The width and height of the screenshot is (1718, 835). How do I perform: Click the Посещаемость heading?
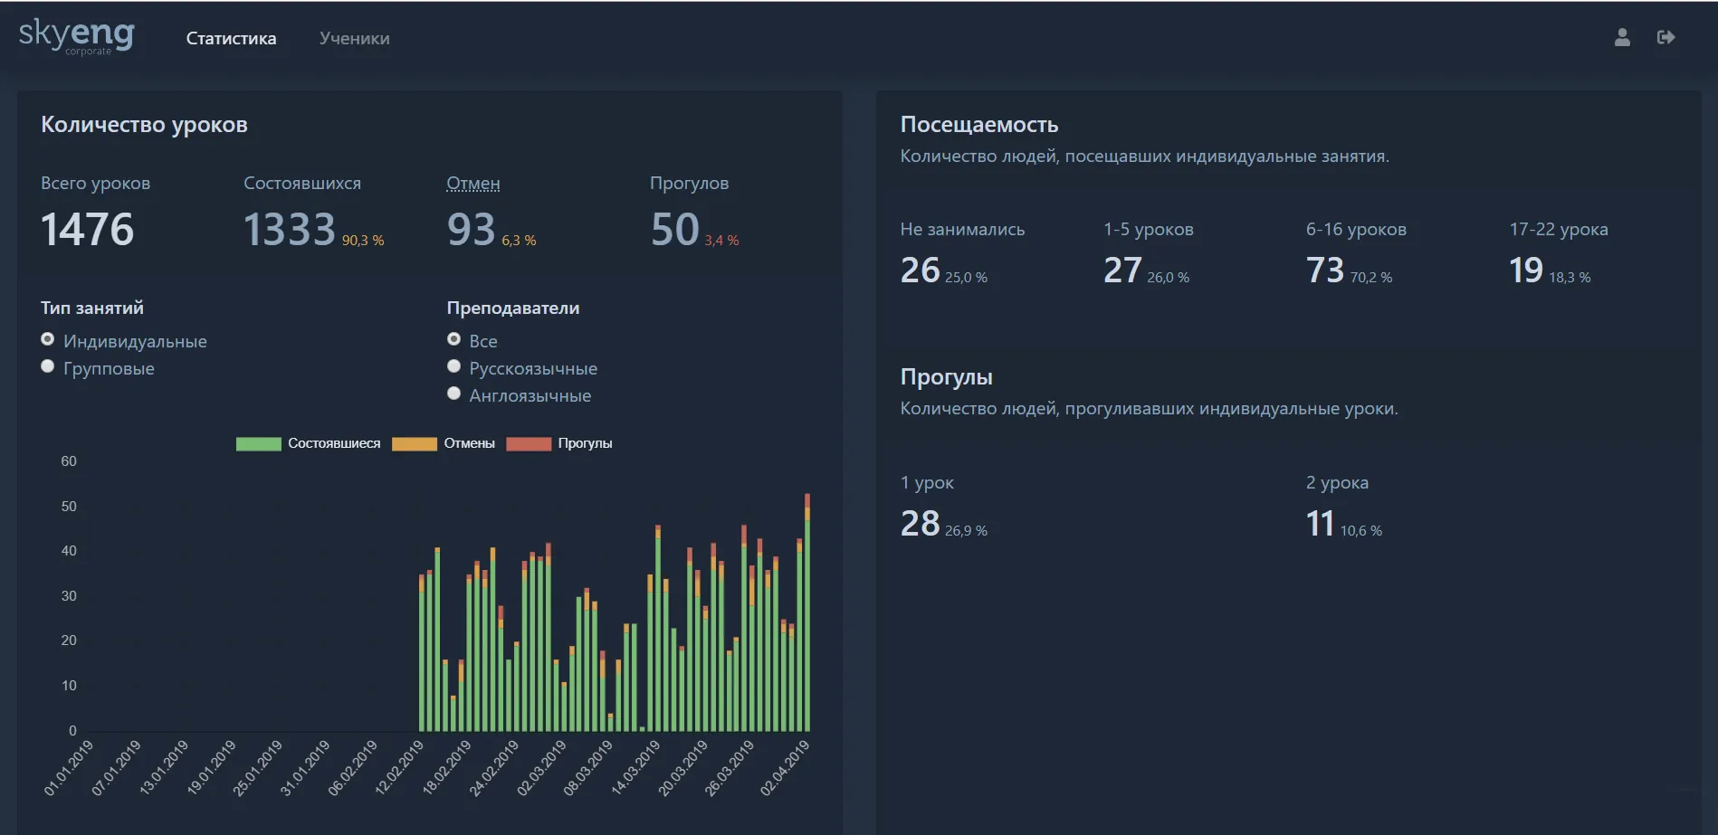(979, 125)
